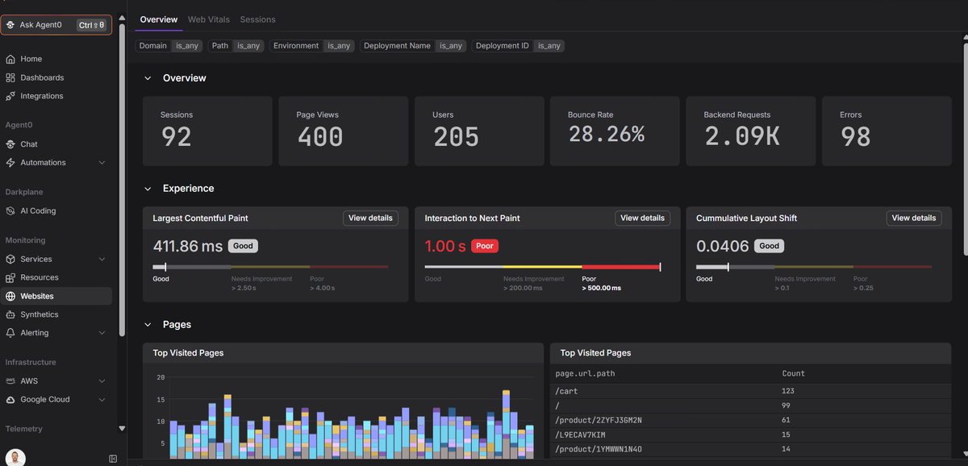This screenshot has height=466, width=968.
Task: Expand the Google Cloud submenu chevron
Action: [x=102, y=400]
